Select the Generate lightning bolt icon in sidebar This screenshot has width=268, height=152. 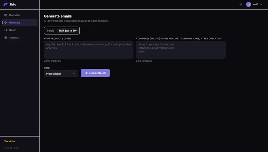point(6,22)
